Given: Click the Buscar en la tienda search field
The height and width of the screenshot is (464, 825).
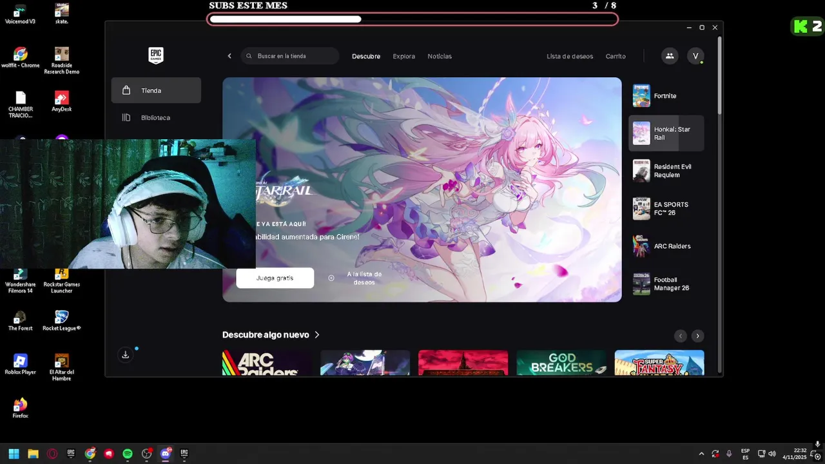Looking at the screenshot, I should tap(290, 56).
